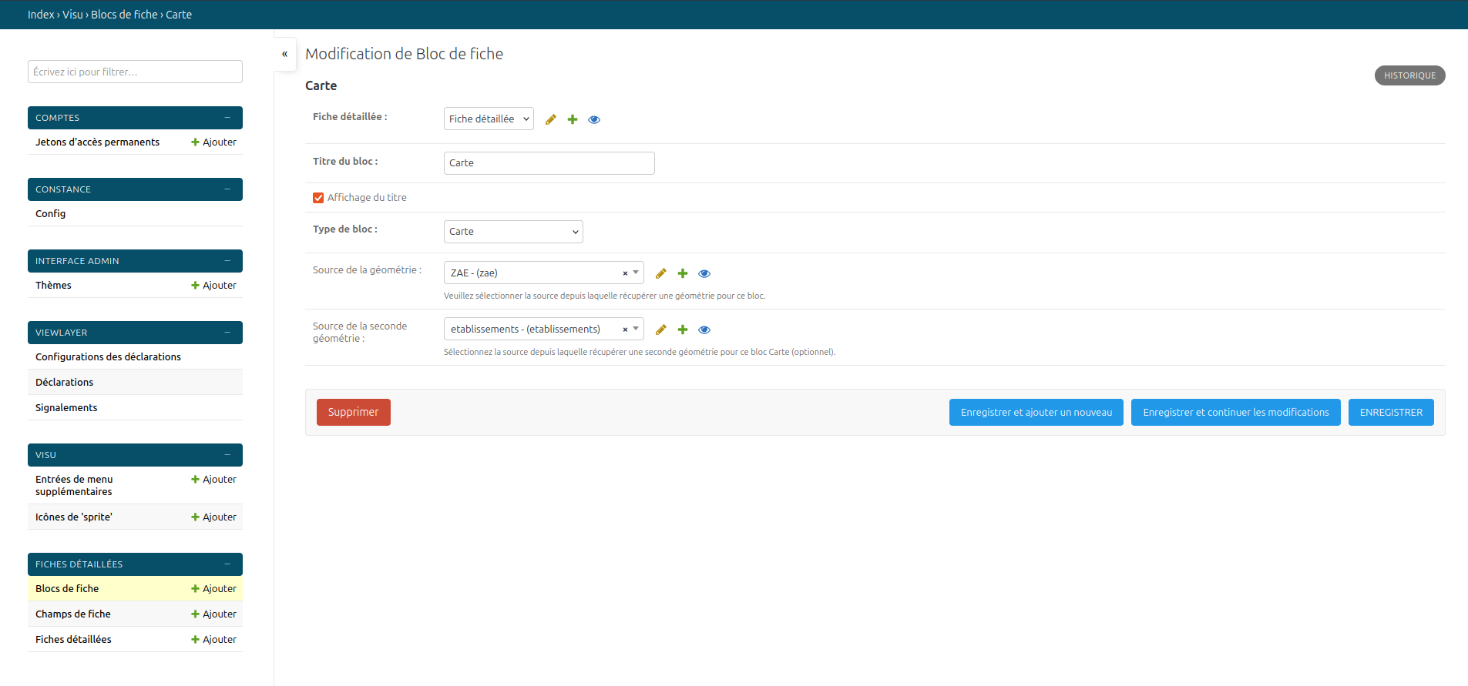Open Entrées de menu supplémentaires
The height and width of the screenshot is (686, 1468).
pyautogui.click(x=74, y=486)
